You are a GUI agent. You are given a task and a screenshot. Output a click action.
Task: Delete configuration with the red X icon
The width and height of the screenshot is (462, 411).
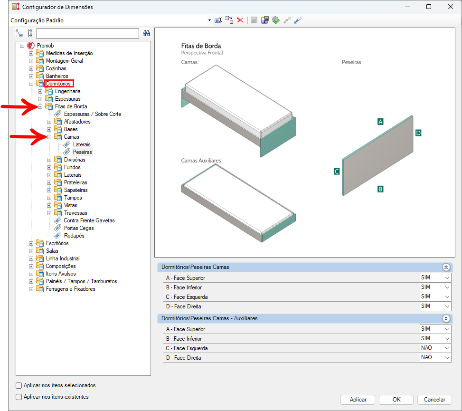click(240, 20)
